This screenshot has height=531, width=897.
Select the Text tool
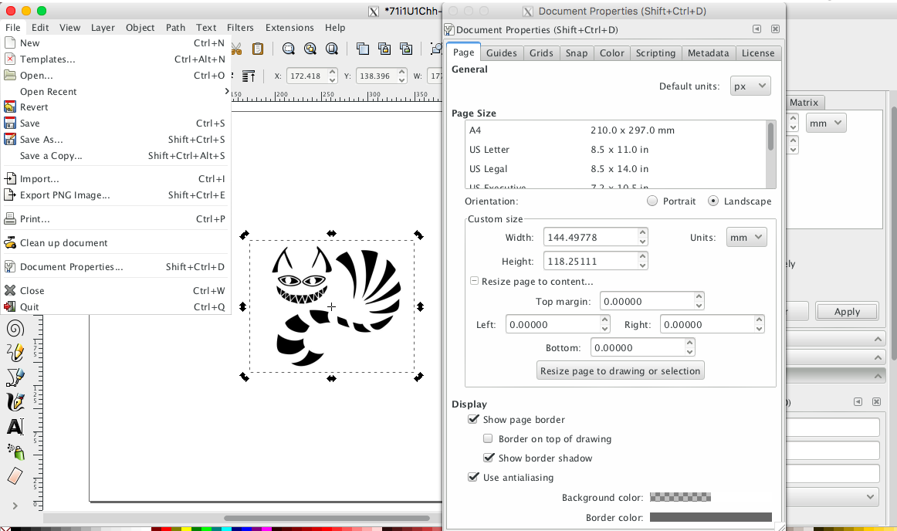click(15, 427)
